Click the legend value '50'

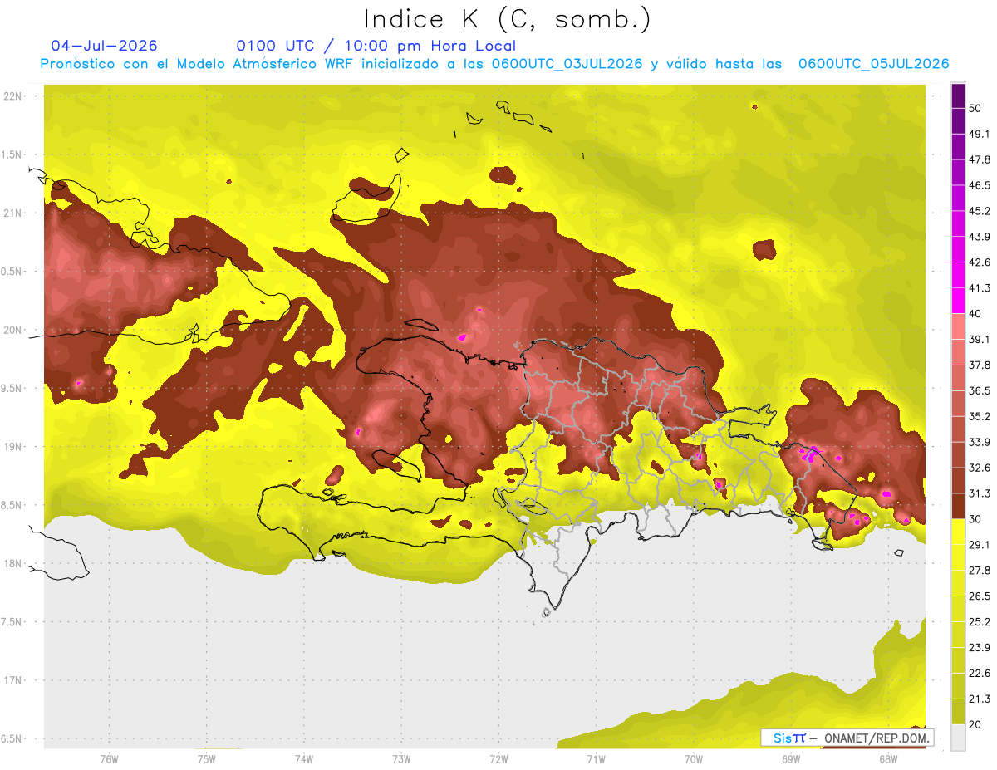(x=975, y=108)
